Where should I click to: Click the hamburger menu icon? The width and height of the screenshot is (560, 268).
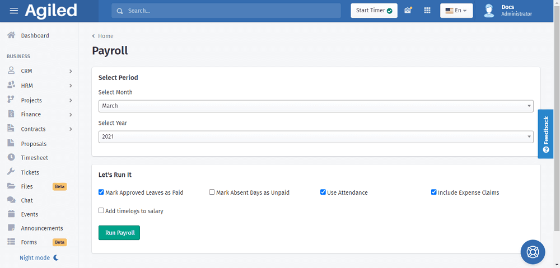[14, 11]
